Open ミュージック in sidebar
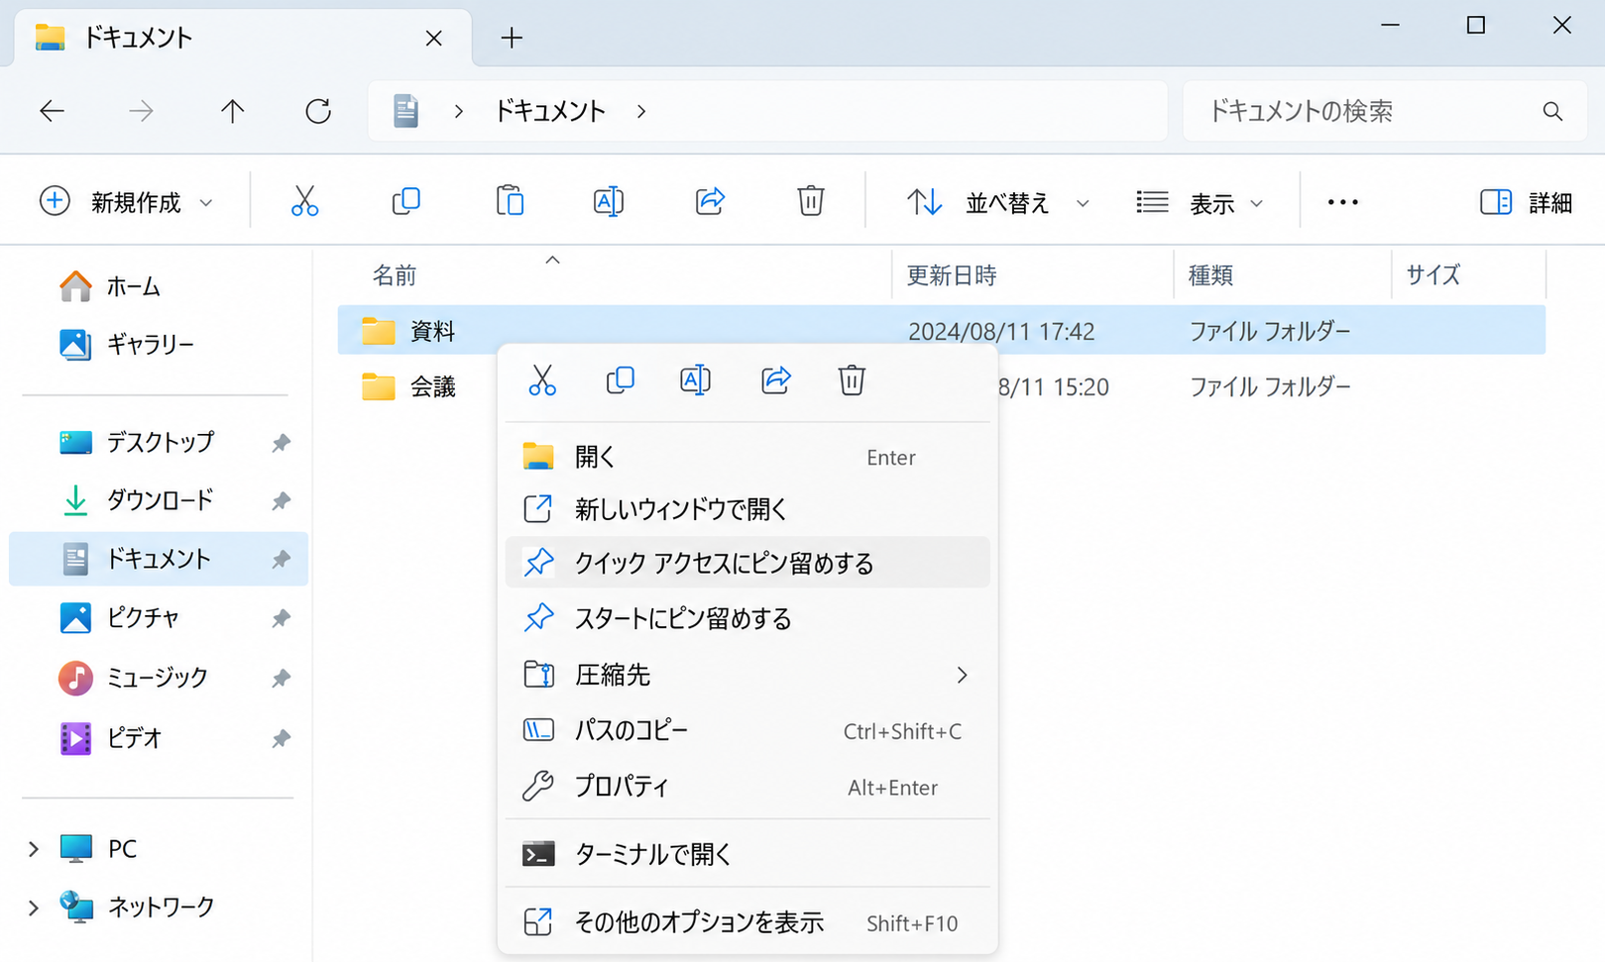This screenshot has width=1605, height=962. pyautogui.click(x=159, y=678)
